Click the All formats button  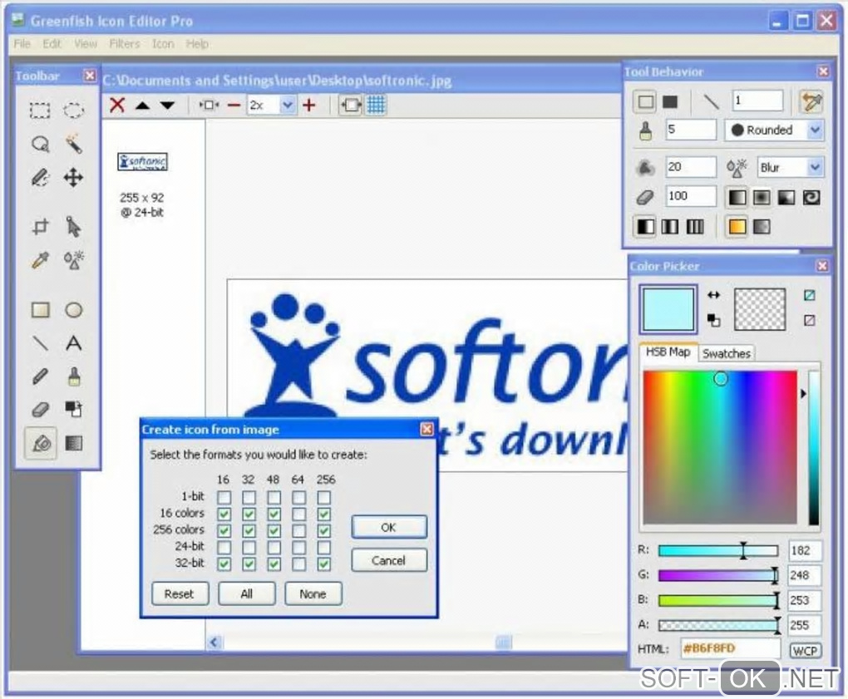click(x=247, y=593)
